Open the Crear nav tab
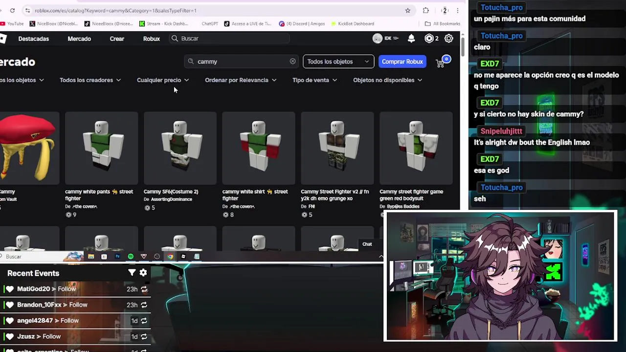 (x=117, y=39)
